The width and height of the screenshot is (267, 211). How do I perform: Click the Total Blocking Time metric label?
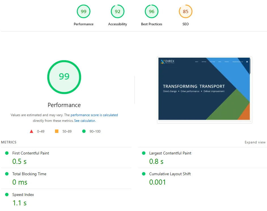click(29, 174)
